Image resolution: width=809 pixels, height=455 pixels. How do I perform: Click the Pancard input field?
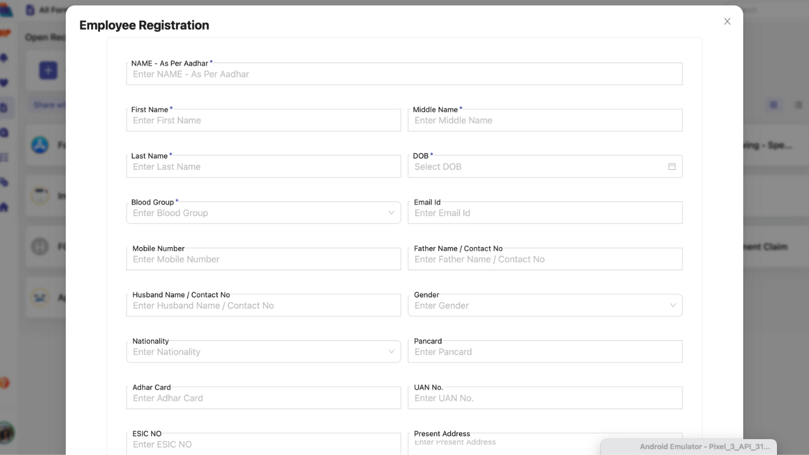[545, 352]
